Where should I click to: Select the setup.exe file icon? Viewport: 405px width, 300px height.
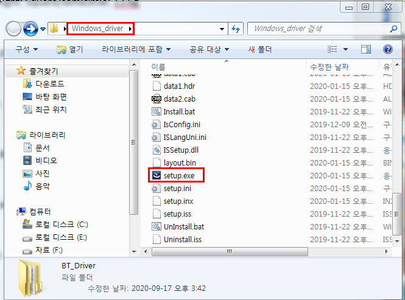(157, 175)
